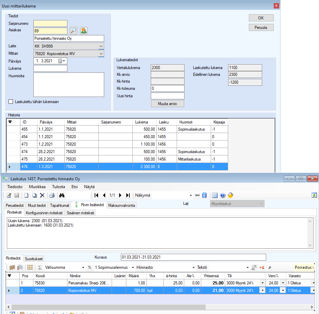Click the Peruuta button
The height and width of the screenshot is (314, 319).
click(261, 28)
